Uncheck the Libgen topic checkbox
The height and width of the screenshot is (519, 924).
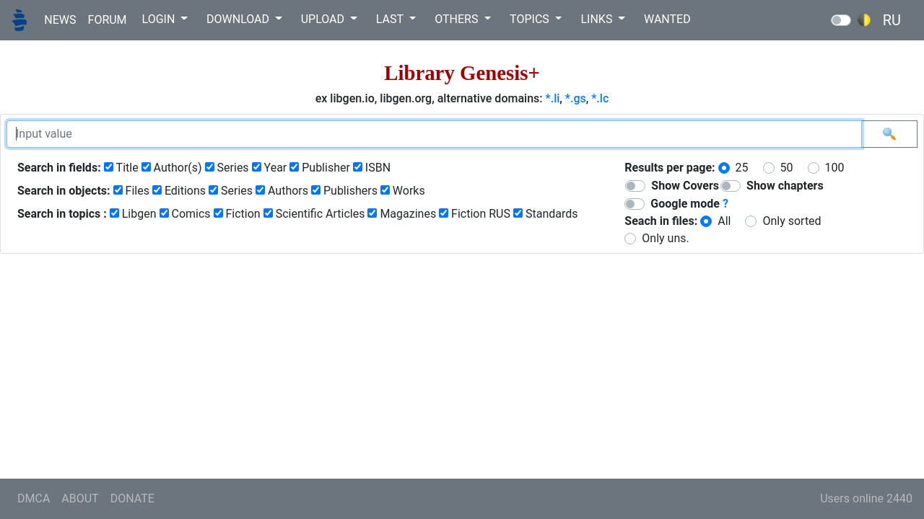point(114,213)
